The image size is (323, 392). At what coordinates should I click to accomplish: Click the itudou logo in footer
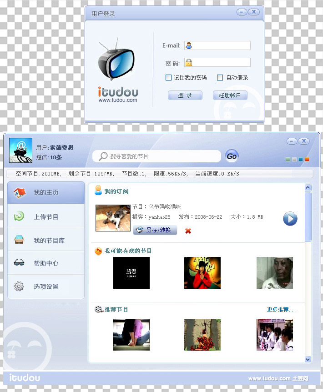(25, 377)
